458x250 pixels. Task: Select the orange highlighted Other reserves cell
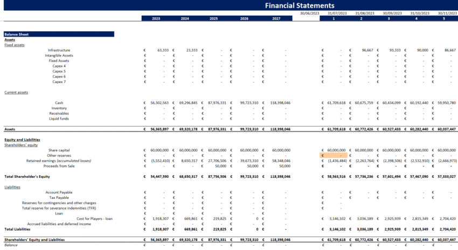coord(334,155)
